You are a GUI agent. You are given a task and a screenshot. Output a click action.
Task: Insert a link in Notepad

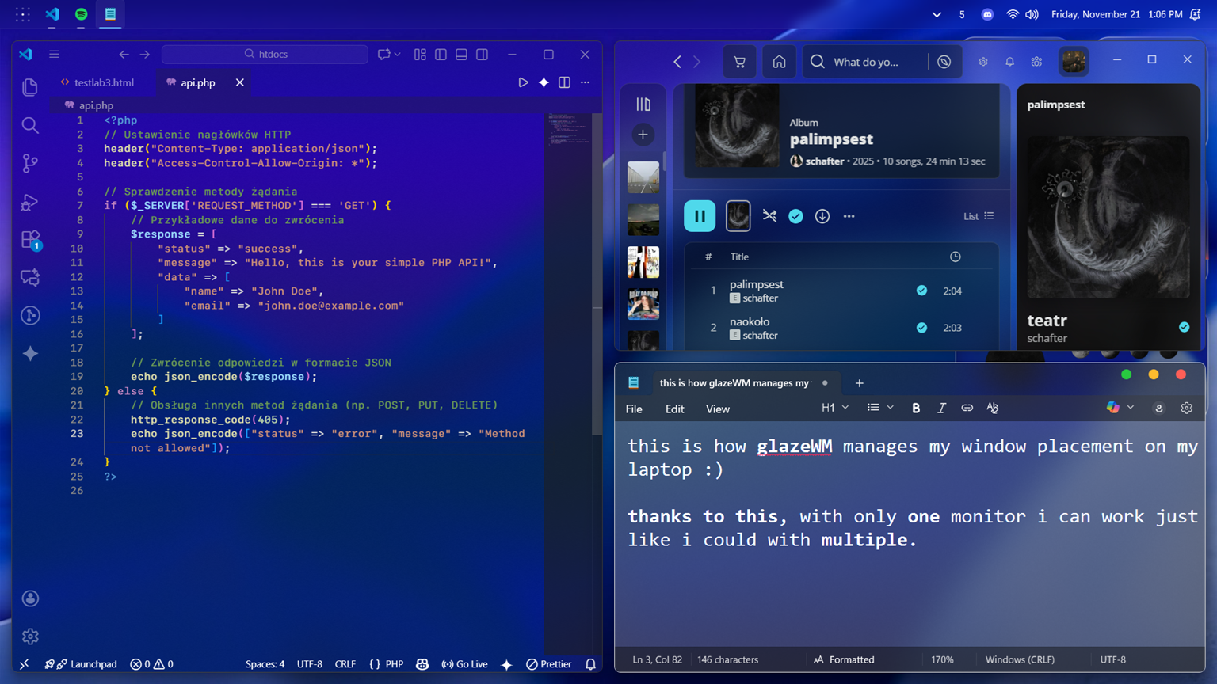click(x=967, y=408)
